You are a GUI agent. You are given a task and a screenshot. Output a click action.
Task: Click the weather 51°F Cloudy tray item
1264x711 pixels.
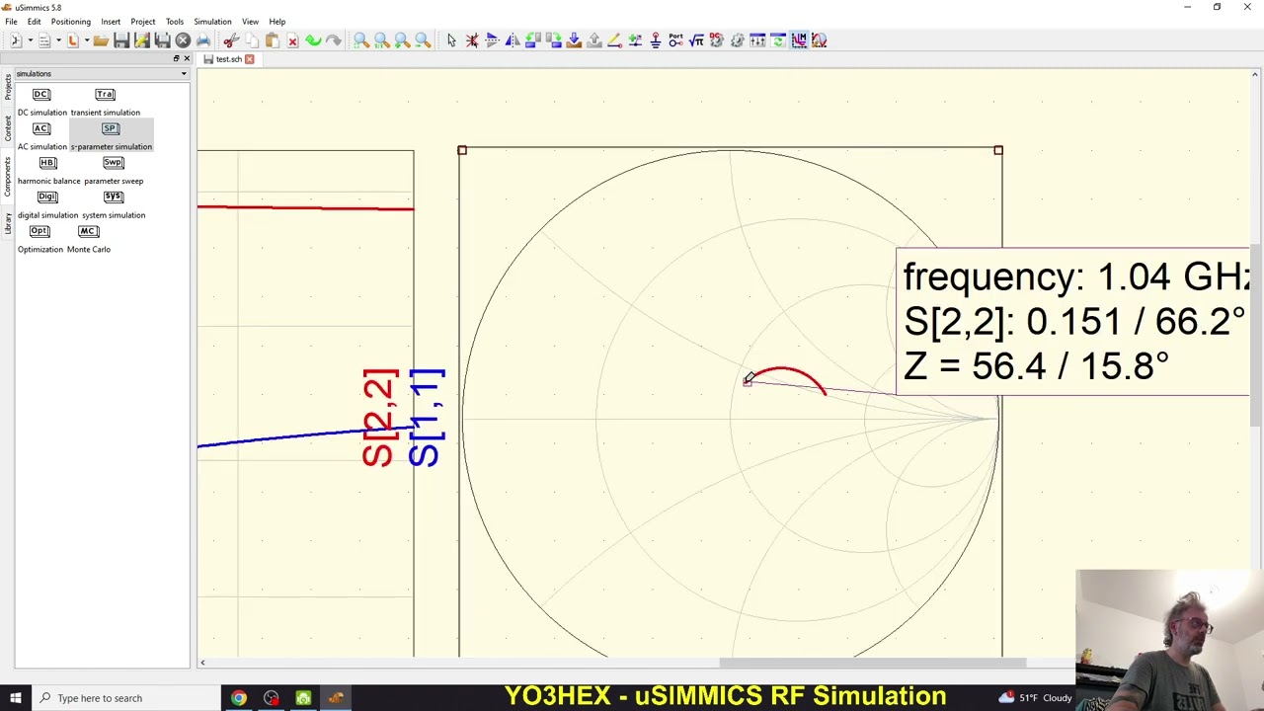pos(1035,698)
